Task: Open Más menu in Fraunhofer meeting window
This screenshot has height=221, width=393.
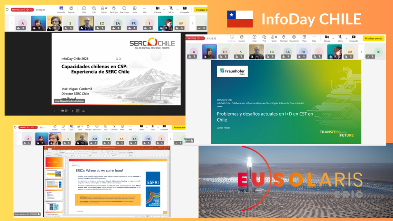Action: 314,38
